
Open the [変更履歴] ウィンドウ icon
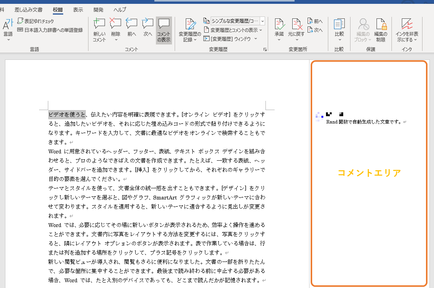(233, 38)
